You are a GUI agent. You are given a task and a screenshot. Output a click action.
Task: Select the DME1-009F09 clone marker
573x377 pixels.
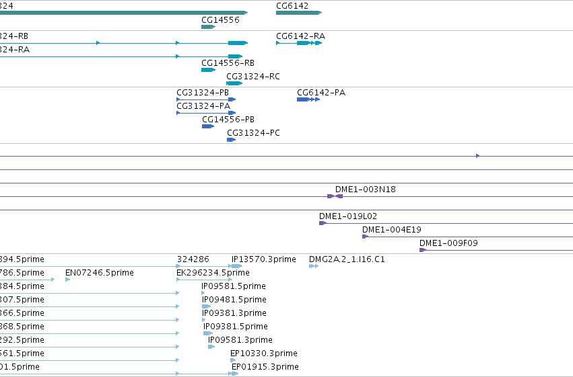click(423, 250)
